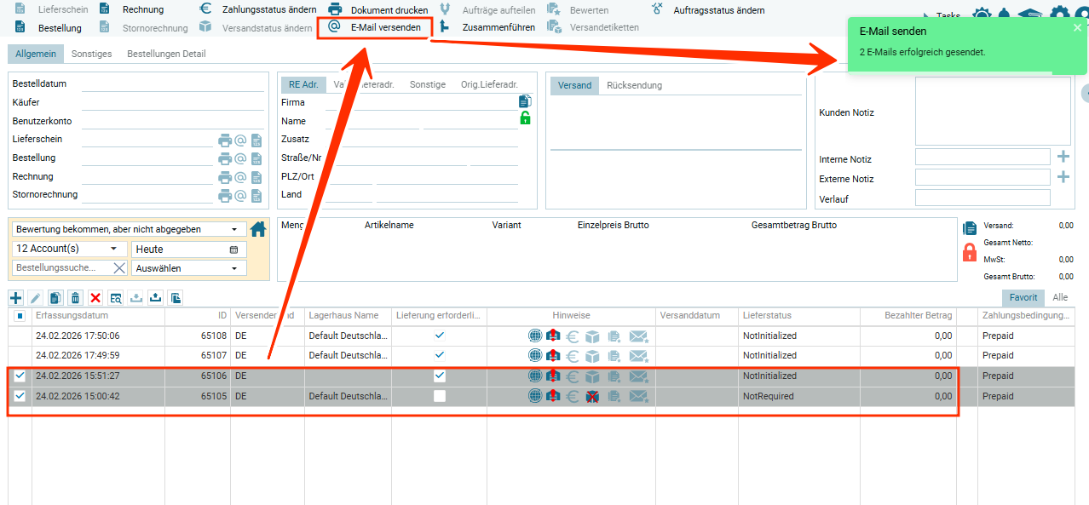Expand the 'Bewertung bekommen, aber nicht abgegeben' dropdown
Viewport: 1089px width, 505px height.
click(x=234, y=230)
